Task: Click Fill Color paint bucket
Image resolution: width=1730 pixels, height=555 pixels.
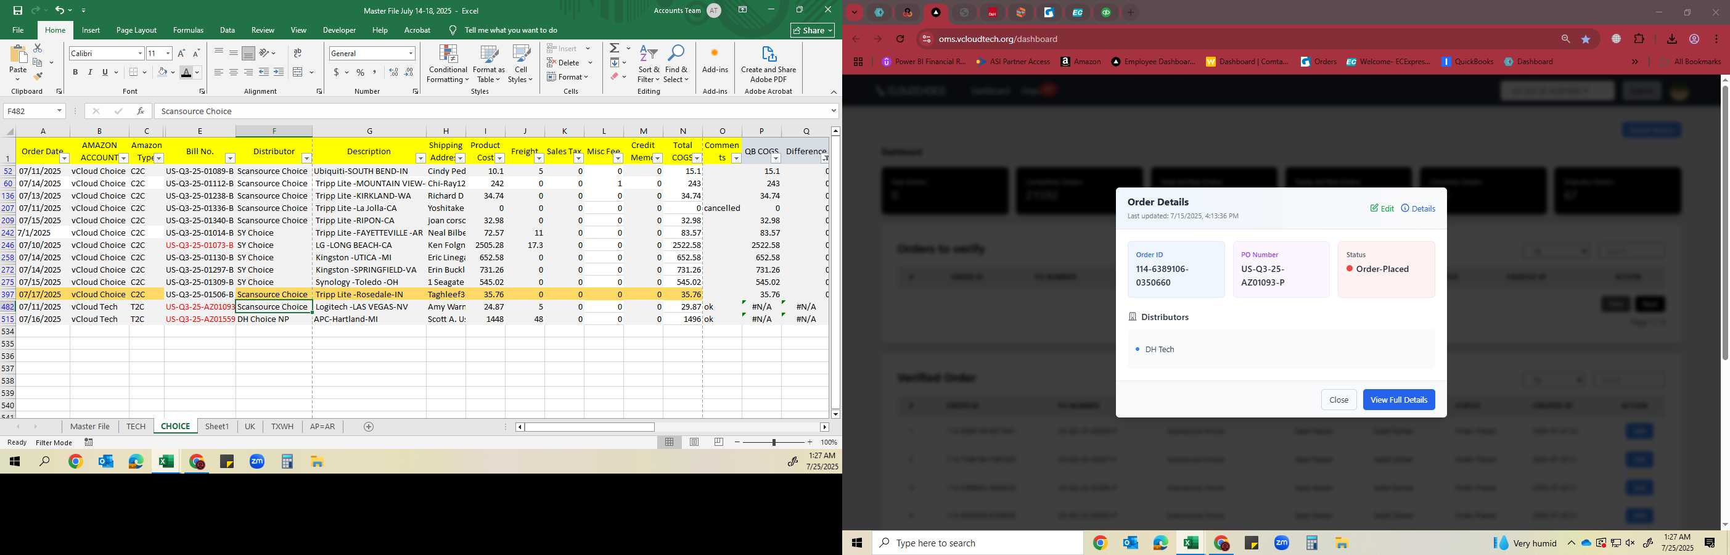Action: 162,72
